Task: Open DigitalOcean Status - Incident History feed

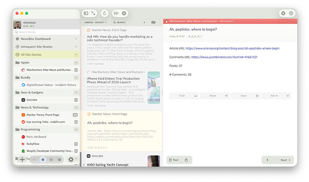Action: pyautogui.click(x=47, y=85)
